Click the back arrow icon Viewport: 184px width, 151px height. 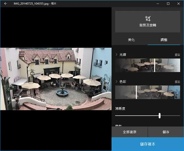pos(6,4)
